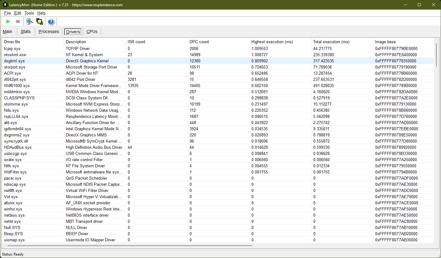Open the Edit menu
The height and width of the screenshot is (258, 441).
coord(18,13)
